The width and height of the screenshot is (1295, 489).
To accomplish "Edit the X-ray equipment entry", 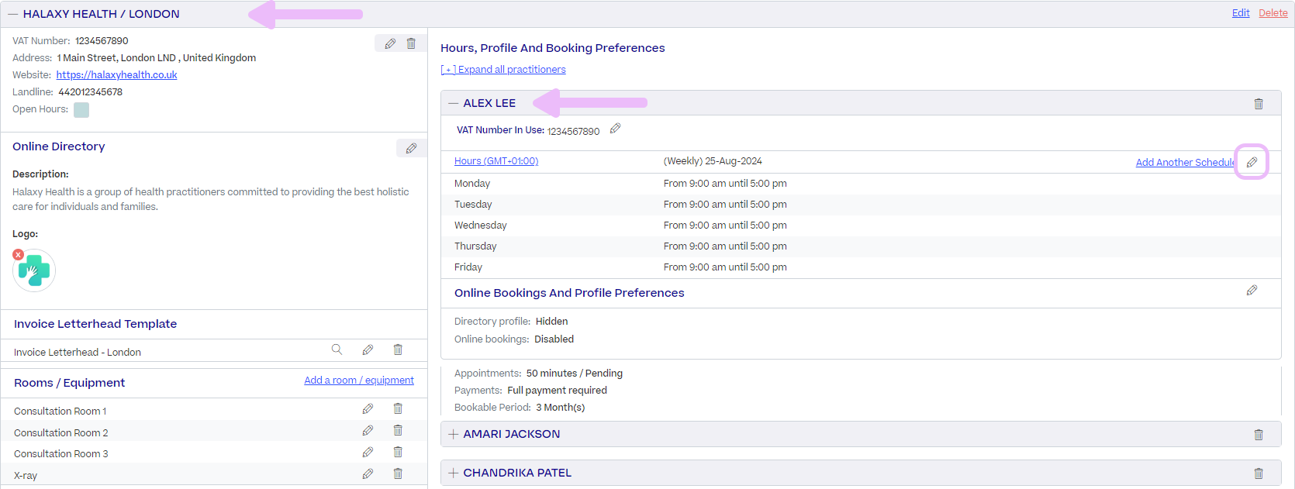I will click(368, 474).
